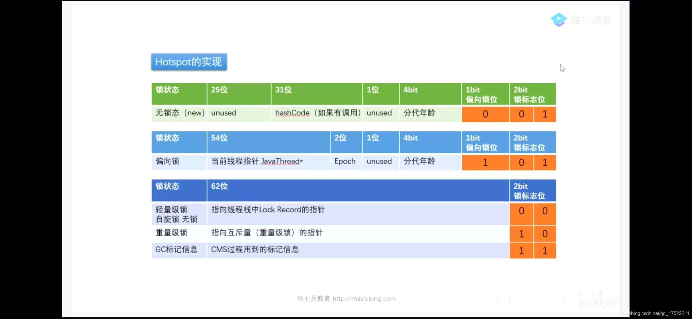Viewport: 692px width, 319px height.
Task: Click green header '1bit 偏向锁位' cell
Action: pyautogui.click(x=485, y=94)
